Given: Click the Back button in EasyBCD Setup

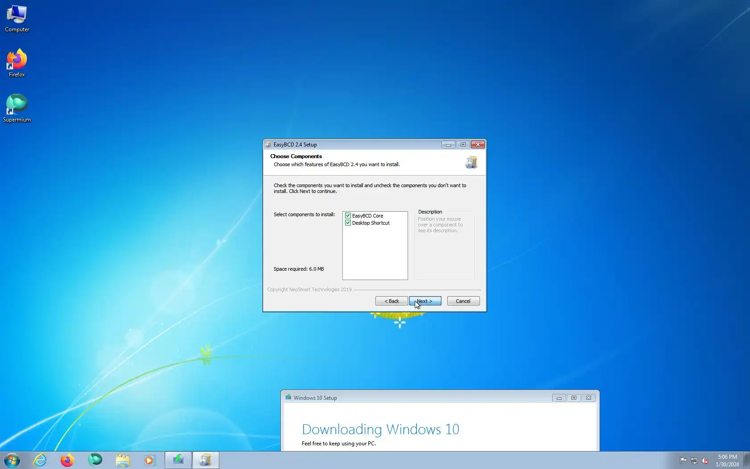Looking at the screenshot, I should click(x=392, y=301).
